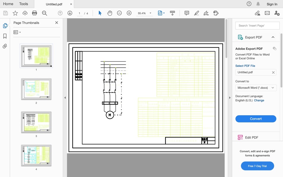Zoom in with plus icon
283x177 pixels.
[129, 13]
